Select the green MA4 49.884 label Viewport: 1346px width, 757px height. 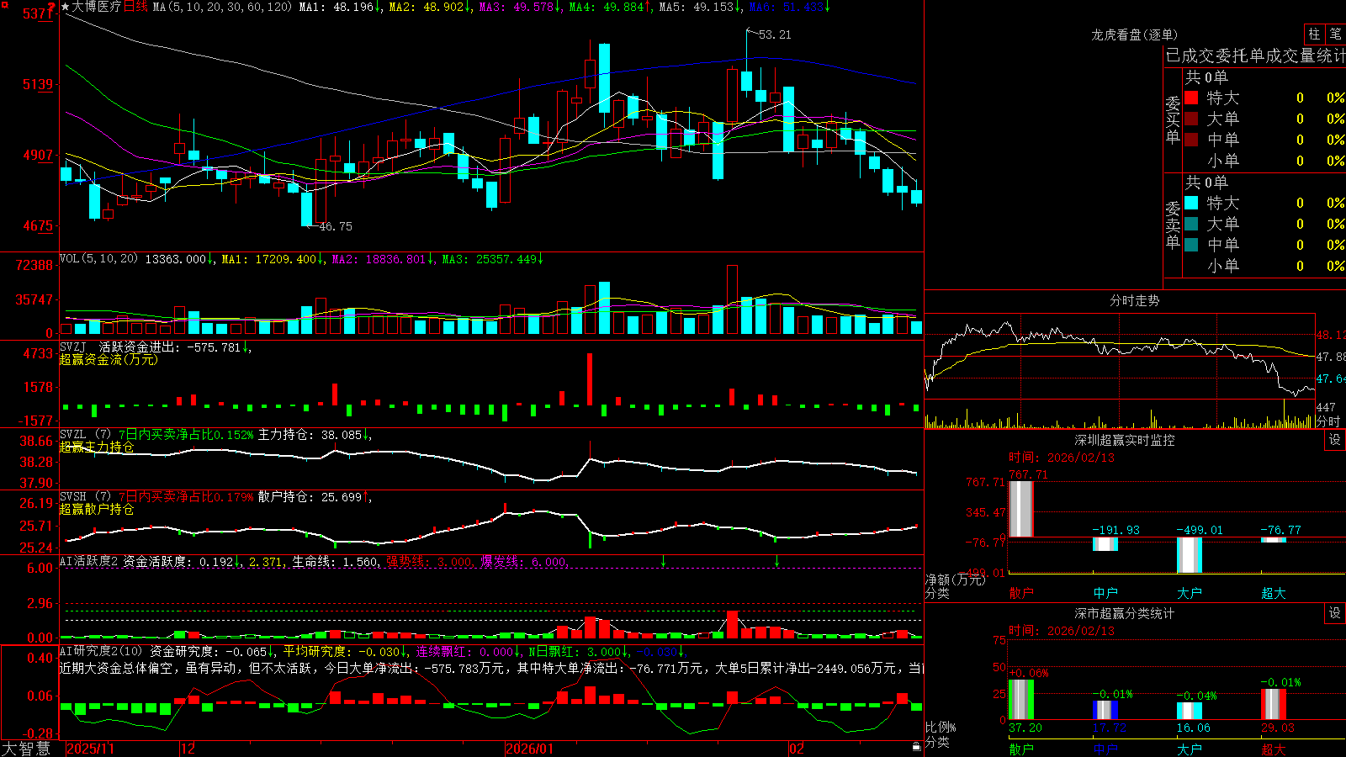point(610,7)
